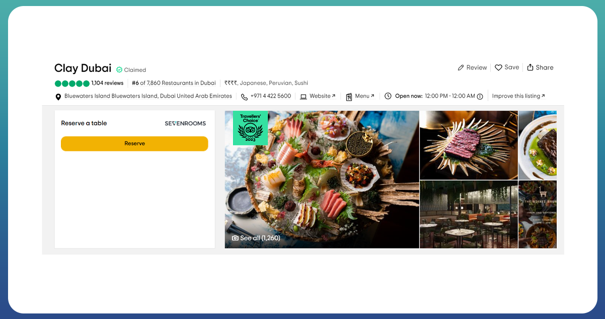Open the Bluewaters Island address link
The image size is (605, 319).
click(x=148, y=96)
